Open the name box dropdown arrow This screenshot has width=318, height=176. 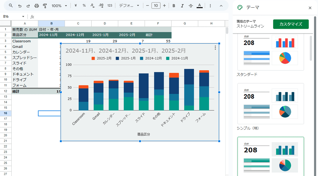click(23, 17)
